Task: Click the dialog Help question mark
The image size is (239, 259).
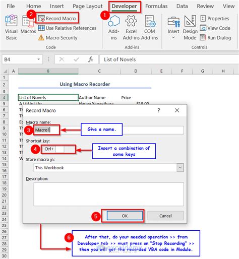Action: (158, 110)
